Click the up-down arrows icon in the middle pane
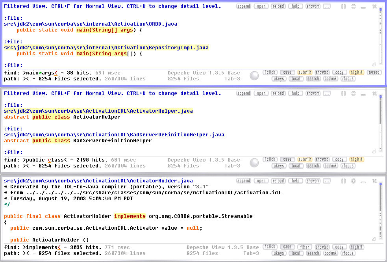The height and width of the screenshot is (262, 387). click(x=354, y=94)
